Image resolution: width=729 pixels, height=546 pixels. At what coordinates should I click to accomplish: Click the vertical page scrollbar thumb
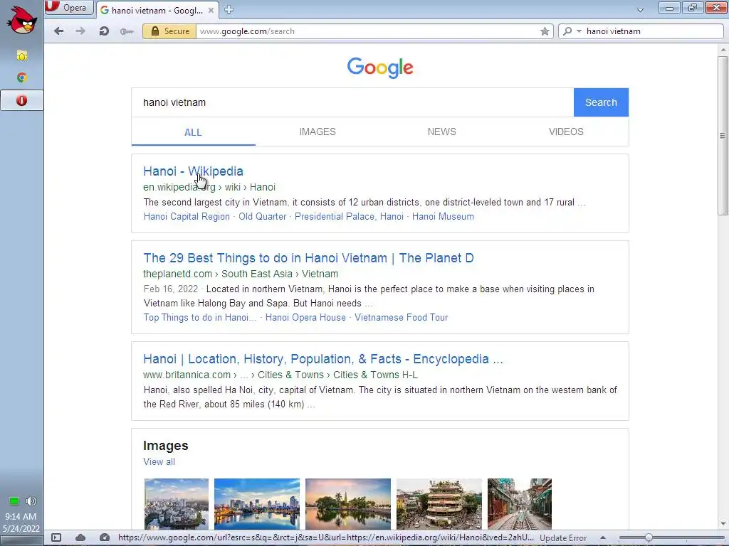tap(723, 135)
